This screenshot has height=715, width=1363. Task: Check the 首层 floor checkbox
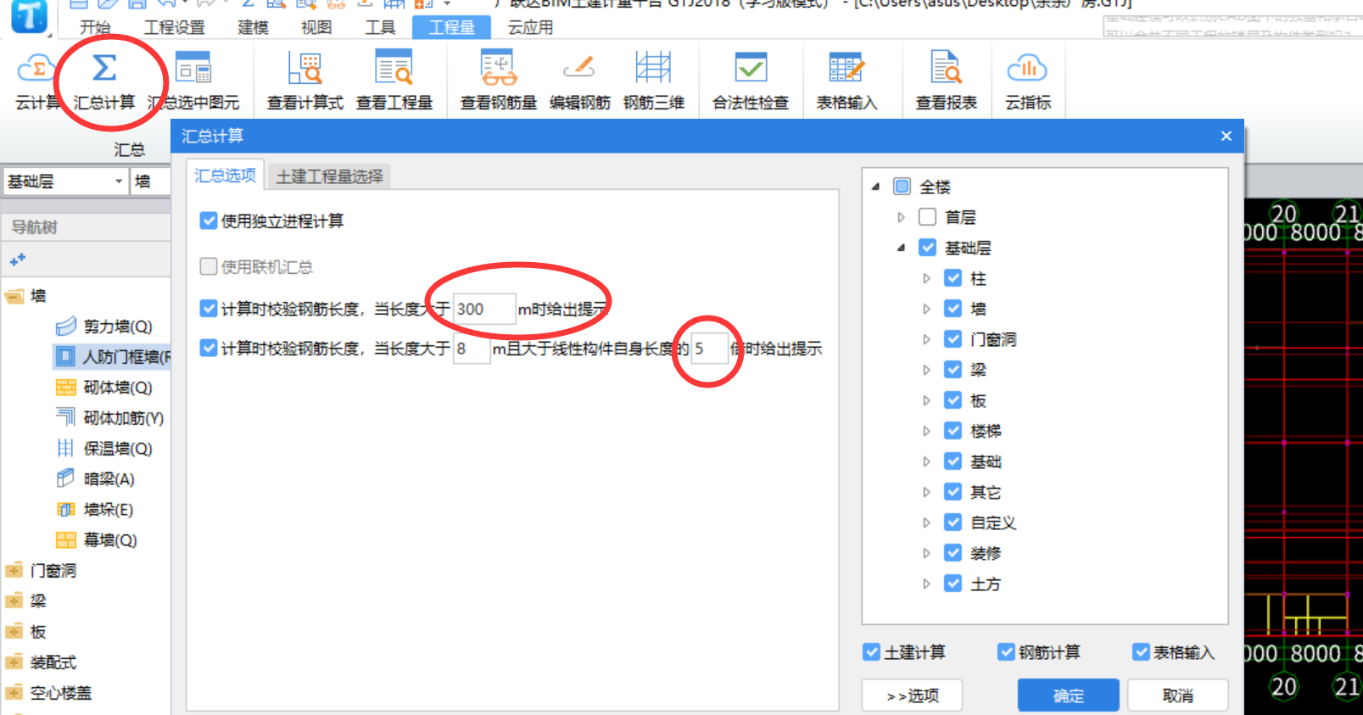928,217
